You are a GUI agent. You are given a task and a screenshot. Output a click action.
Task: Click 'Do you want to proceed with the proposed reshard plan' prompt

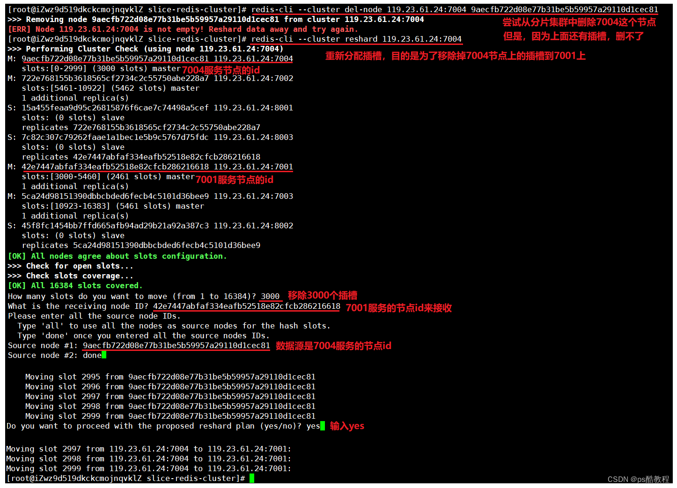click(154, 426)
